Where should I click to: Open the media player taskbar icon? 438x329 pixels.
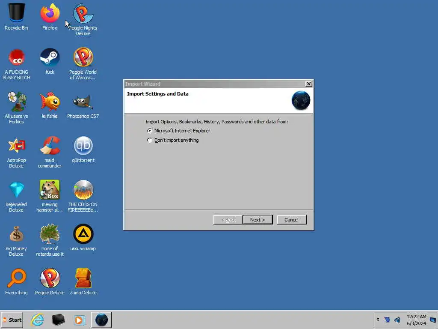pos(79,320)
